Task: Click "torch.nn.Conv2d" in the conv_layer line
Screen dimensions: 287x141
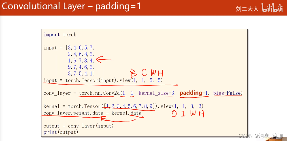Action: point(99,93)
